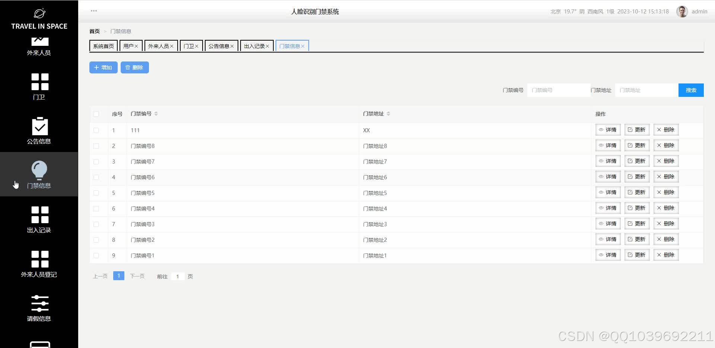
Task: Close the 门卫 tab with its X
Action: coord(197,46)
